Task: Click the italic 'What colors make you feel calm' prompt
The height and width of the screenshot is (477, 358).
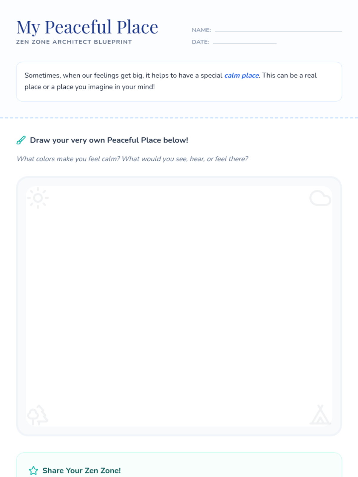Action: 132,159
